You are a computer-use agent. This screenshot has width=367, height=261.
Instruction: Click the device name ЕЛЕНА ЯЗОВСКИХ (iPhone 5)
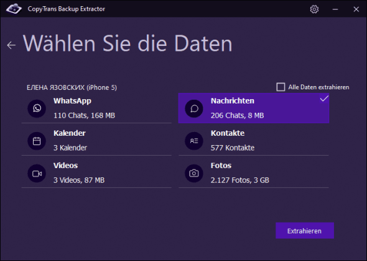[72, 87]
